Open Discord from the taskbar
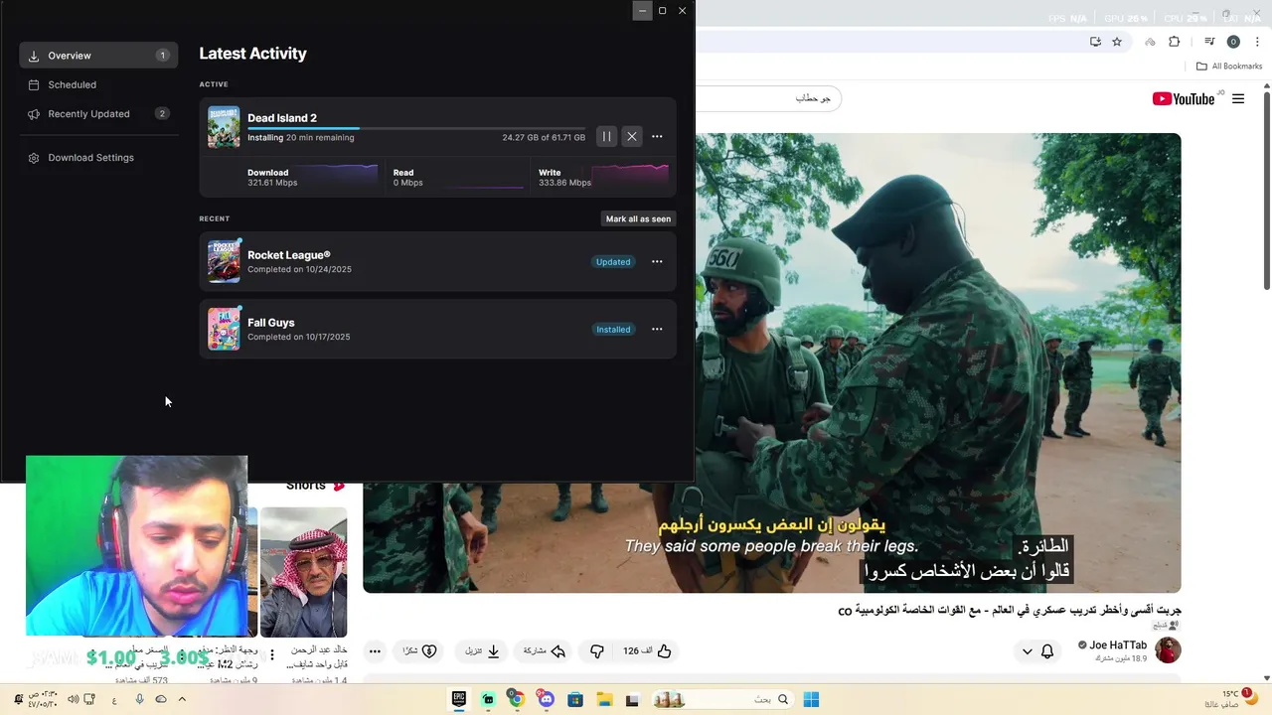This screenshot has width=1272, height=715. [546, 699]
